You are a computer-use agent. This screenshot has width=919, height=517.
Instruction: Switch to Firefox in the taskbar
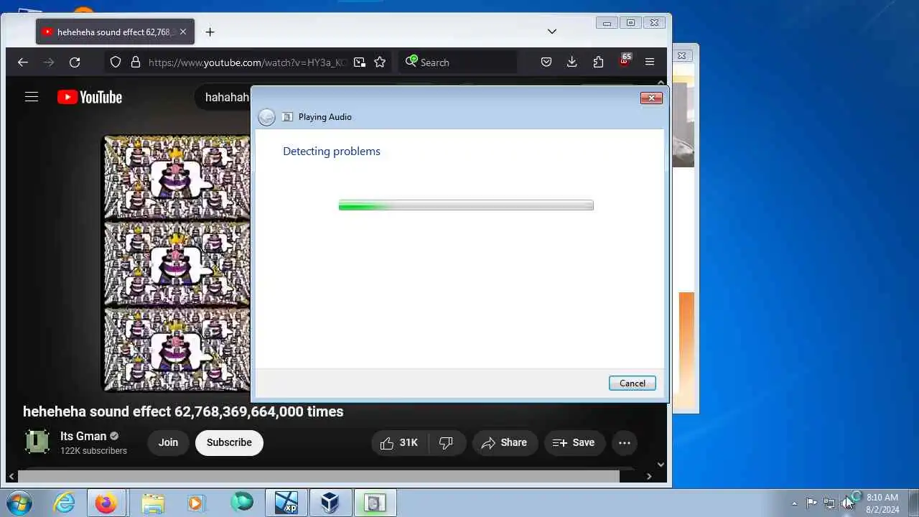[106, 503]
